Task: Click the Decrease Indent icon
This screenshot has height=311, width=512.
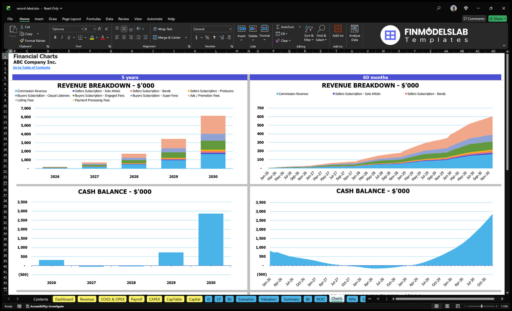Action: [x=140, y=38]
